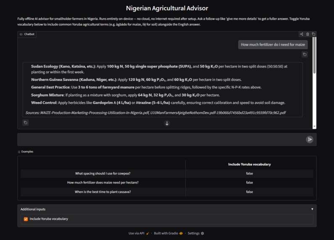Click the 'Sudan Ecology (Kano, Katsina, etc.)' text

tap(63, 66)
